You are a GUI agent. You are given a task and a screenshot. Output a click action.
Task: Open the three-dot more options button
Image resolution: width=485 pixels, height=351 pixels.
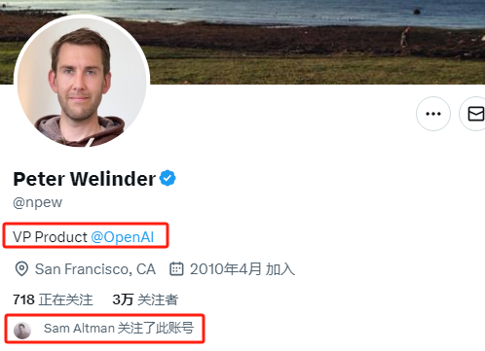[433, 114]
